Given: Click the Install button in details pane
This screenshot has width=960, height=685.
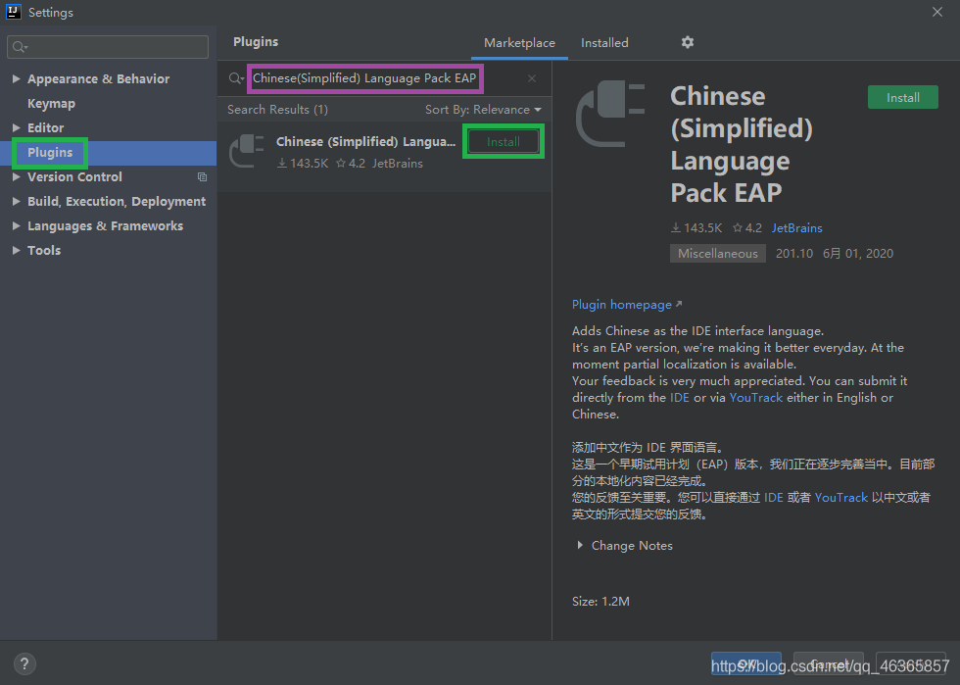Looking at the screenshot, I should tap(902, 97).
